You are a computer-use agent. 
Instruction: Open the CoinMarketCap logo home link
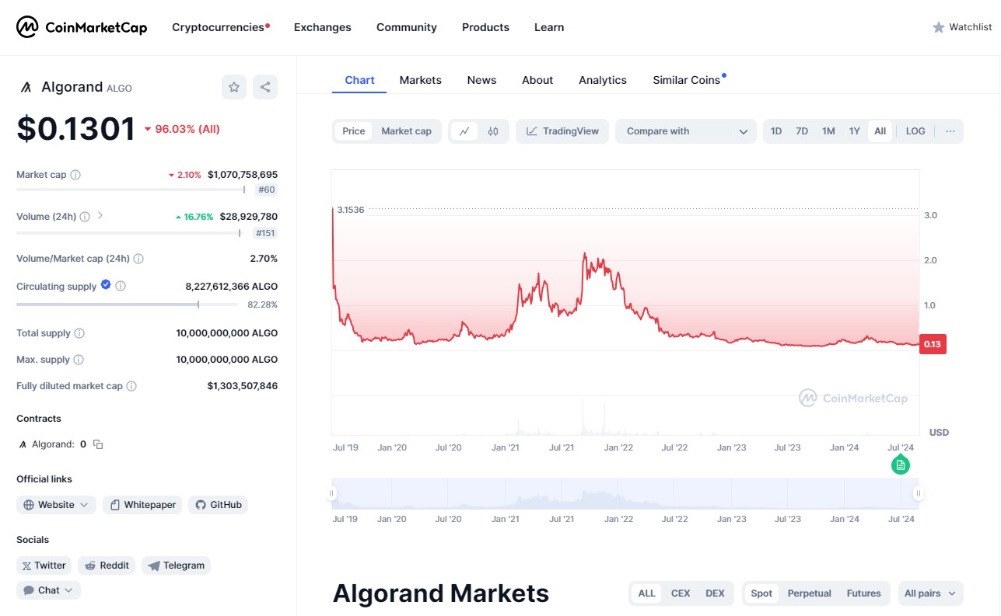point(82,27)
